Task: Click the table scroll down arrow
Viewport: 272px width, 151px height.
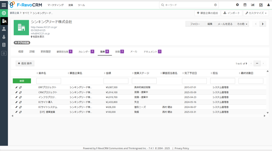Action: [268, 113]
